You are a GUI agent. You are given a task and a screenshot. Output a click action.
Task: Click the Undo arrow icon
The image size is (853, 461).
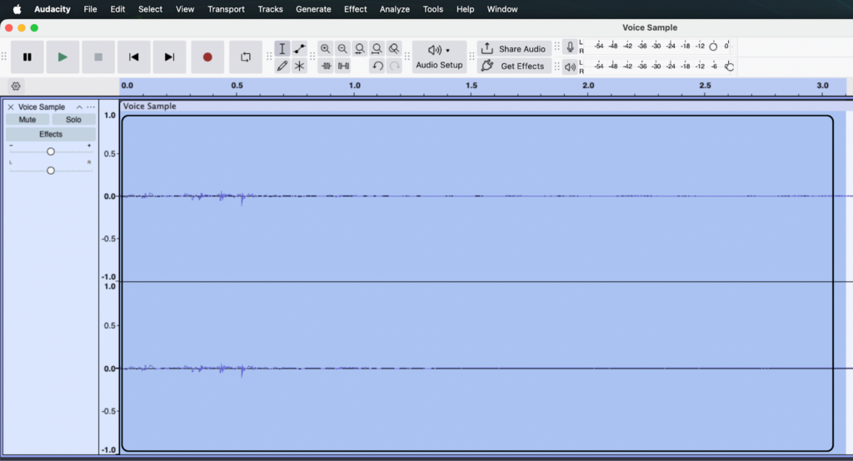click(x=377, y=66)
